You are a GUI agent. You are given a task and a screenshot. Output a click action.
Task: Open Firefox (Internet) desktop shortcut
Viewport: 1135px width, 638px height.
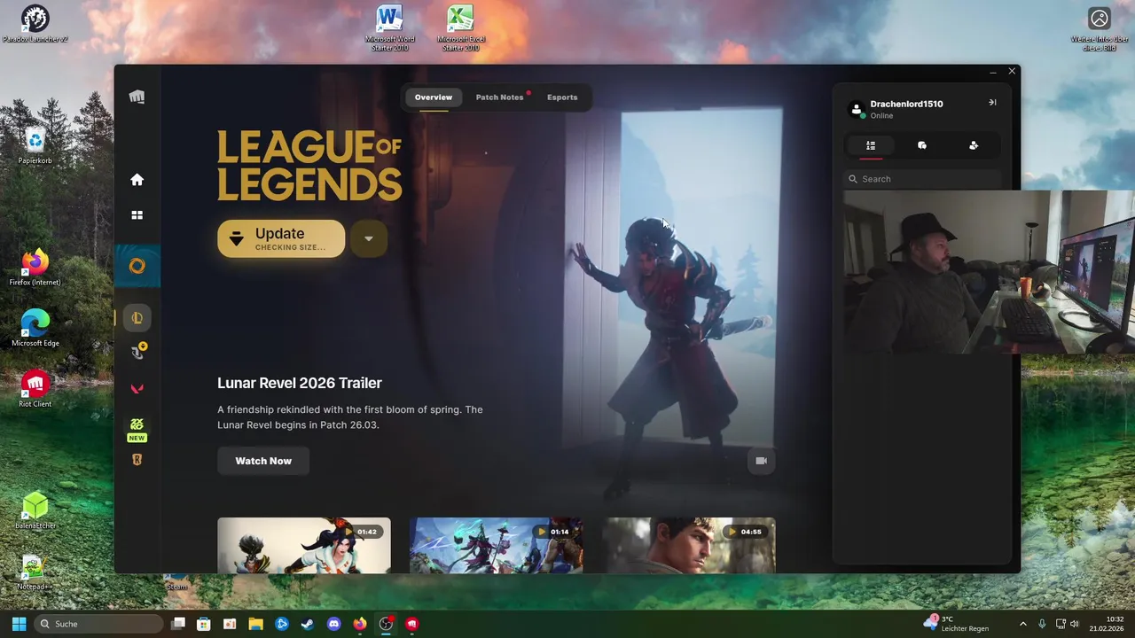[35, 268]
